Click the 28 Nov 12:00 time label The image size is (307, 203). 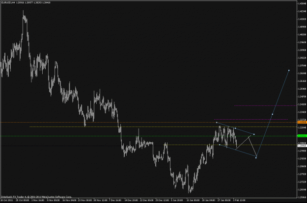[100, 200]
